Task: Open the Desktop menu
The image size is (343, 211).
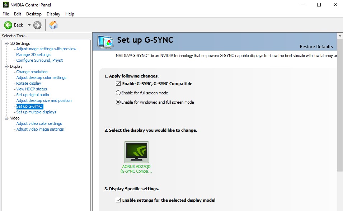Action: 34,14
